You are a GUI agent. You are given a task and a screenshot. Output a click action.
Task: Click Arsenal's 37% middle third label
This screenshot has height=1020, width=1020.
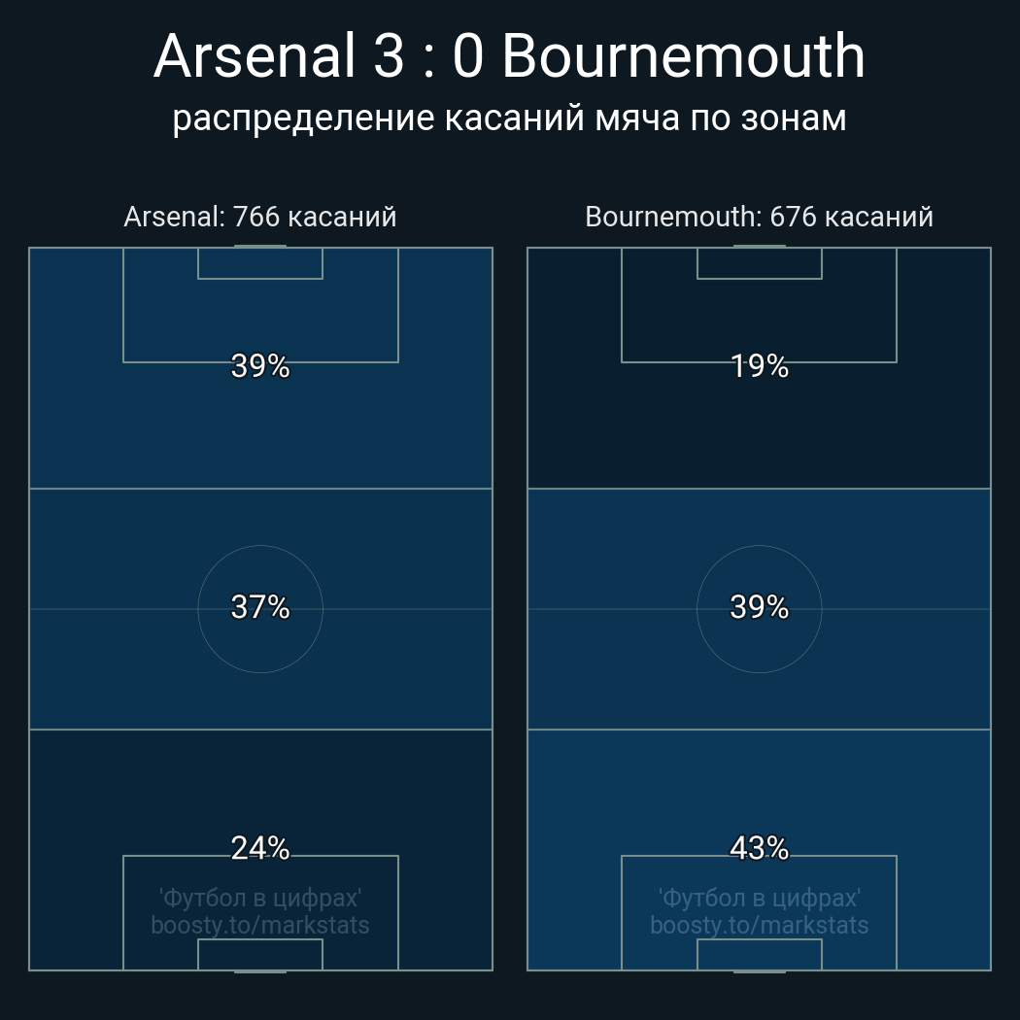(259, 607)
